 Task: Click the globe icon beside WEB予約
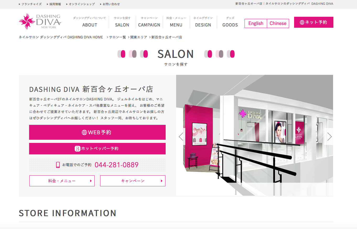pos(84,132)
